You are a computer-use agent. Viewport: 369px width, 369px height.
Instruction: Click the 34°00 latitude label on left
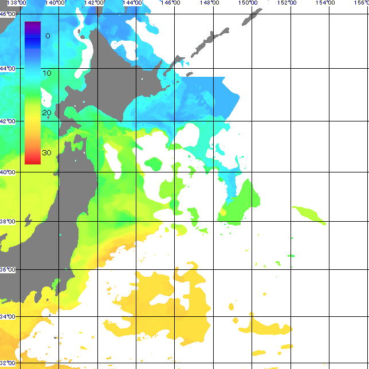[7, 316]
